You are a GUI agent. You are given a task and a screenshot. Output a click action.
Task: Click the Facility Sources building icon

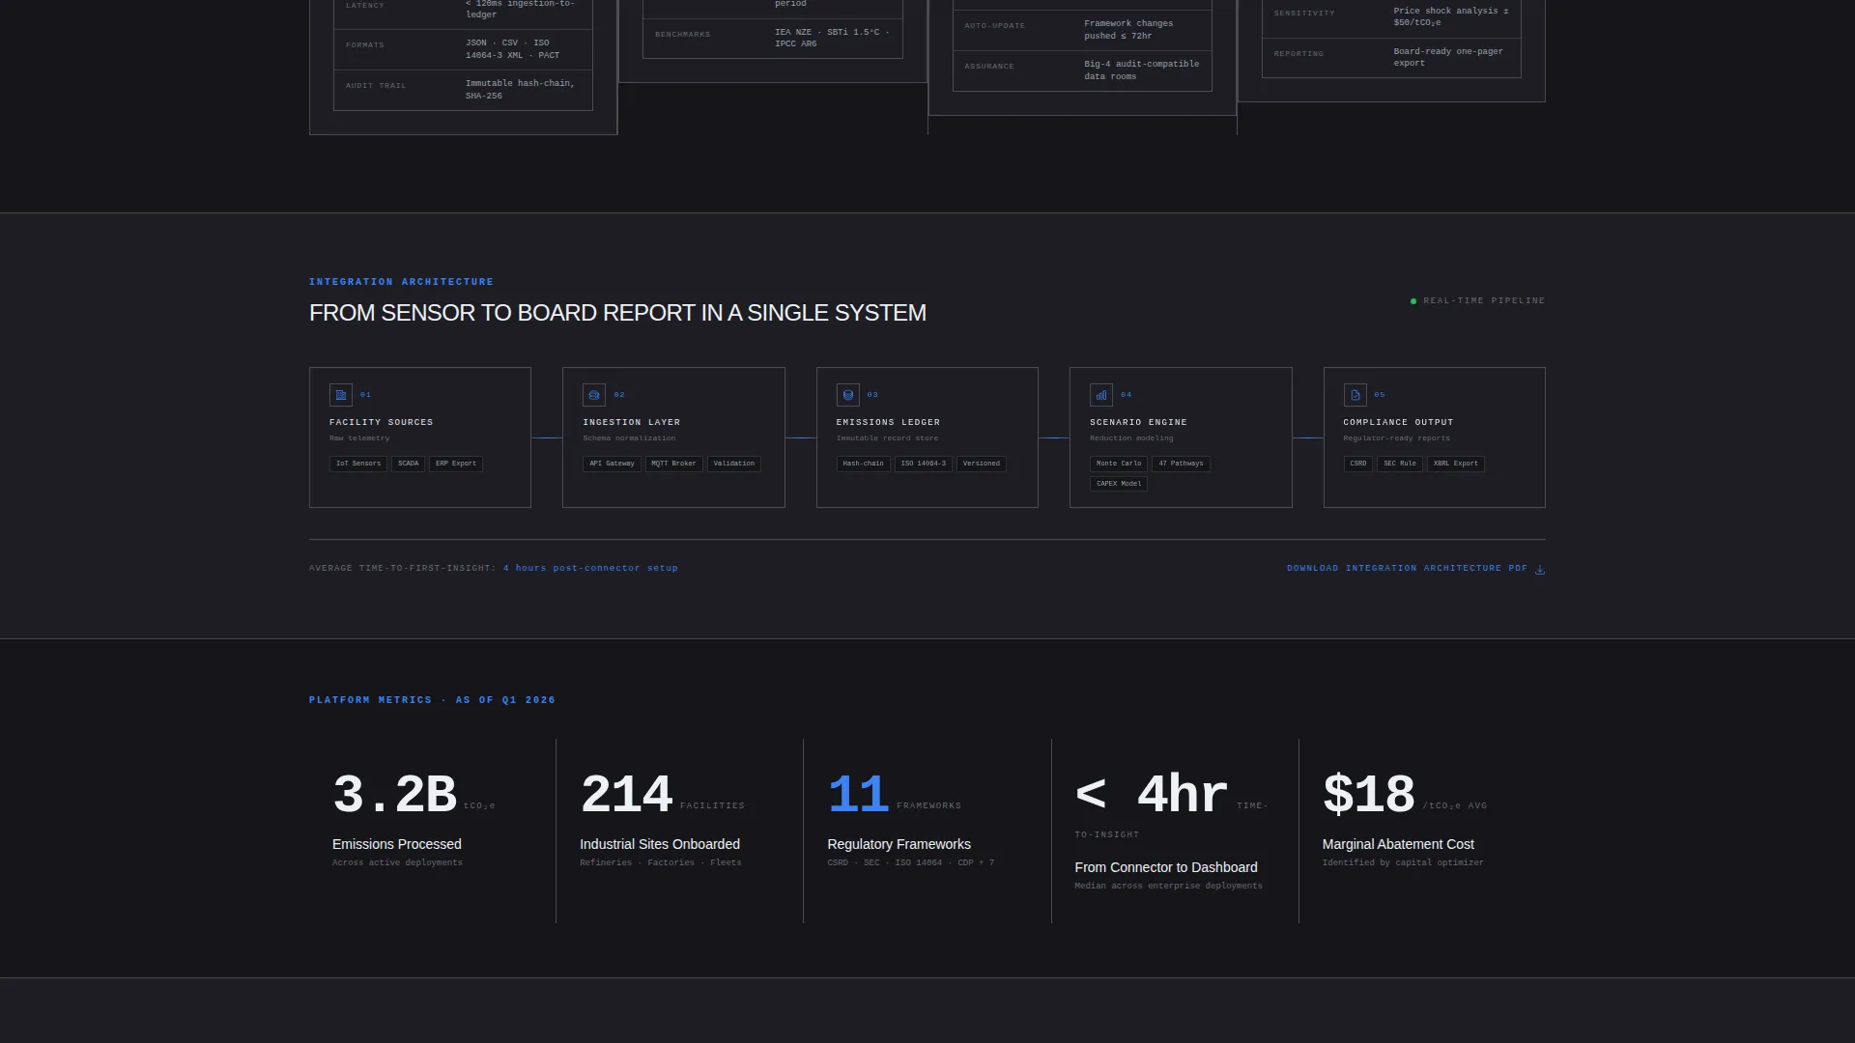point(340,395)
